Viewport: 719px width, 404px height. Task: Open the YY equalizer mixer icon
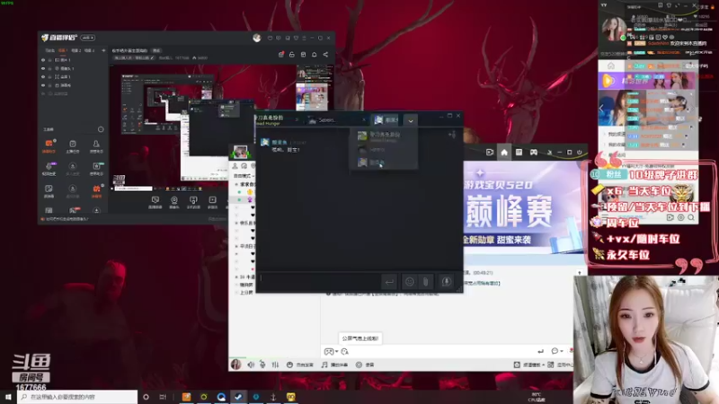click(x=275, y=364)
